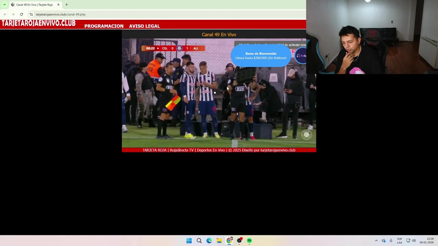This screenshot has width=438, height=246.
Task: Click the TARJETA ROJA footer text
Action: 219,150
